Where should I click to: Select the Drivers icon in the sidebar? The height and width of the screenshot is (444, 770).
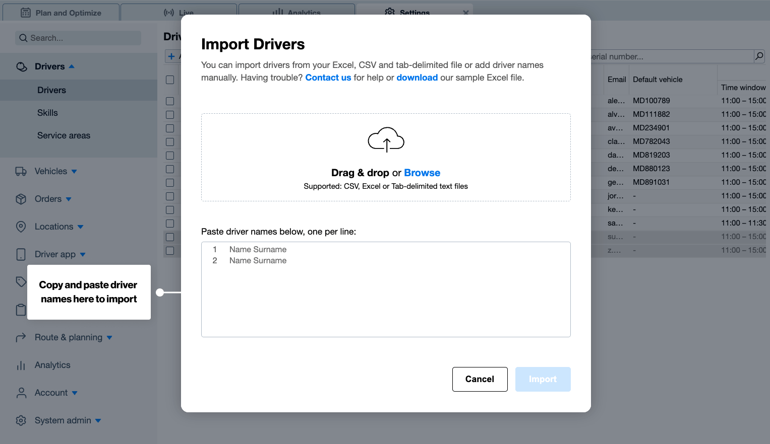click(x=22, y=66)
